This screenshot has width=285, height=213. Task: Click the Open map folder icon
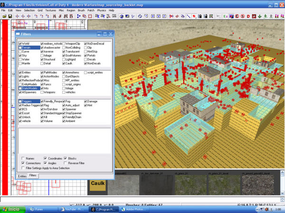pyautogui.click(x=4, y=16)
